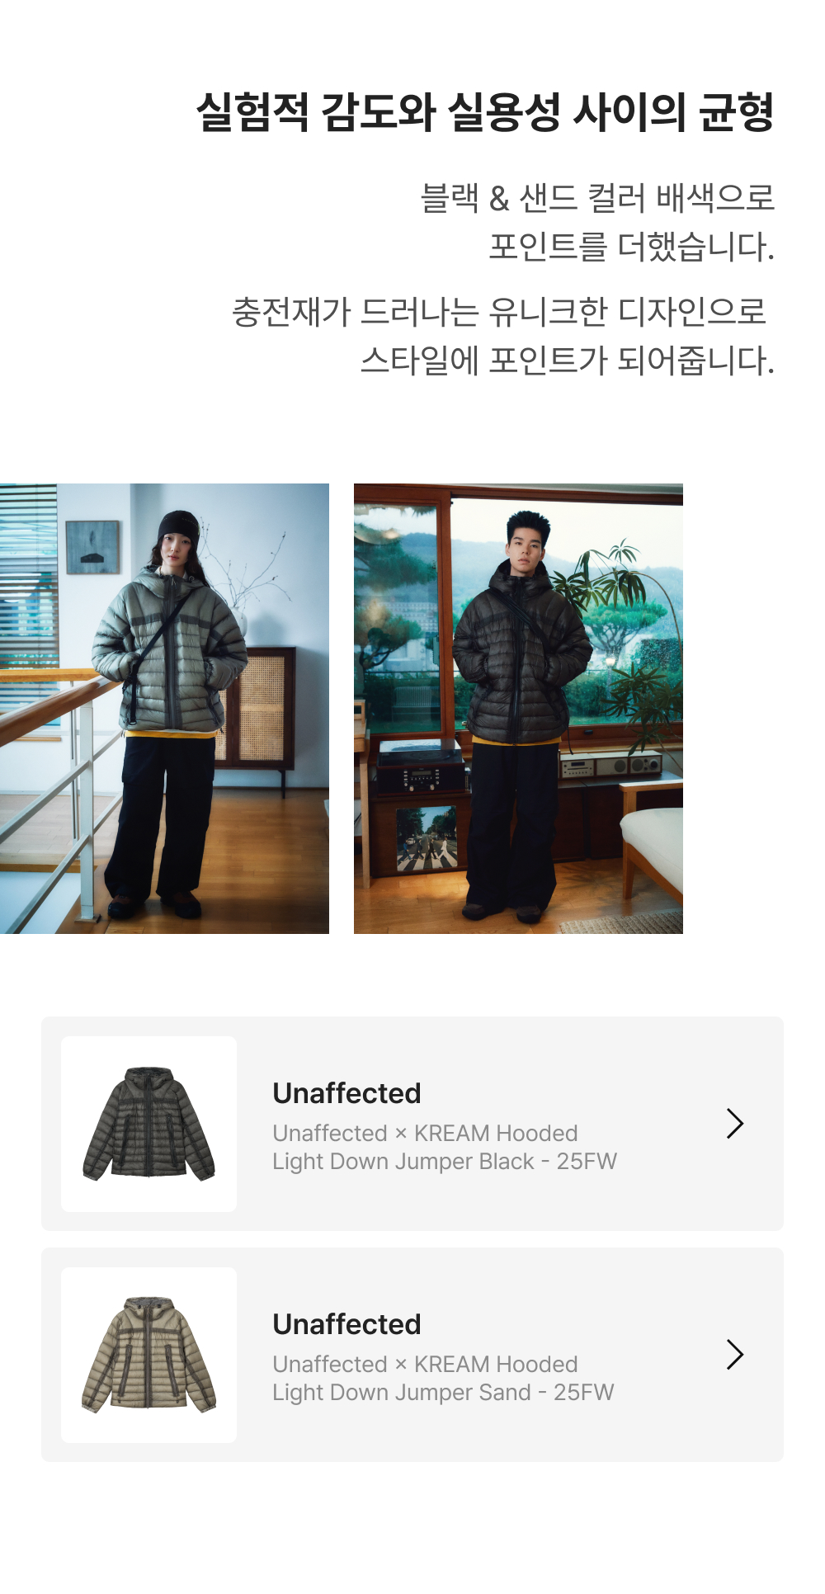Click the 25FW text on Sand jumper card
Image resolution: width=825 pixels, height=1594 pixels.
(x=583, y=1392)
